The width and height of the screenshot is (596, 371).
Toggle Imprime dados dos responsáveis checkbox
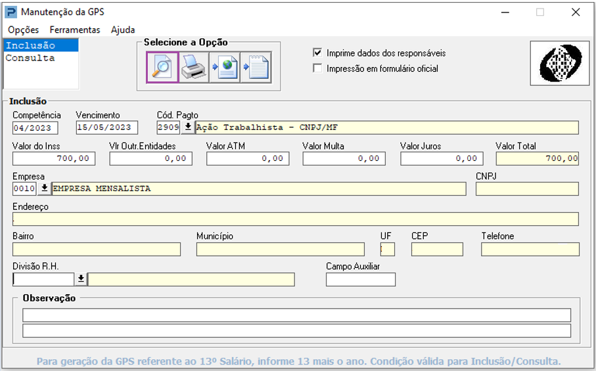(x=317, y=53)
